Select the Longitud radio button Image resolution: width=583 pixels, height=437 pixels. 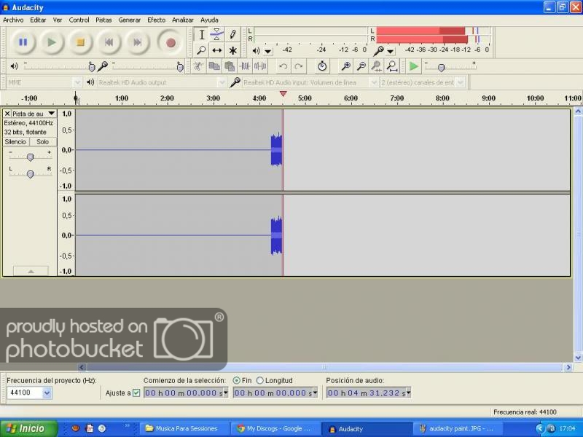coord(260,380)
